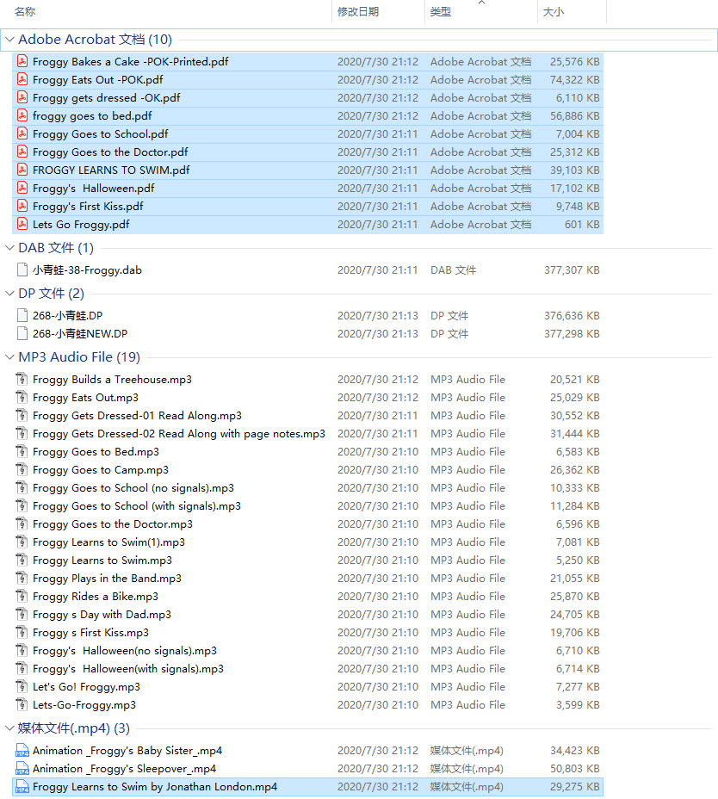Collapse the DAB 文件 group chevron
Viewport: 718px width, 799px height.
9,248
